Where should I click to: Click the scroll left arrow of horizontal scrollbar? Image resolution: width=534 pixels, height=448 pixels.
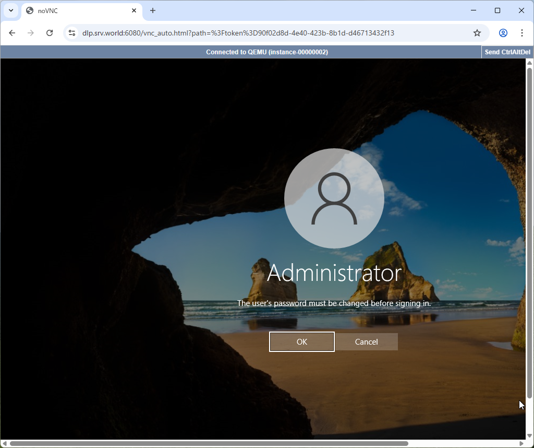(x=4, y=444)
